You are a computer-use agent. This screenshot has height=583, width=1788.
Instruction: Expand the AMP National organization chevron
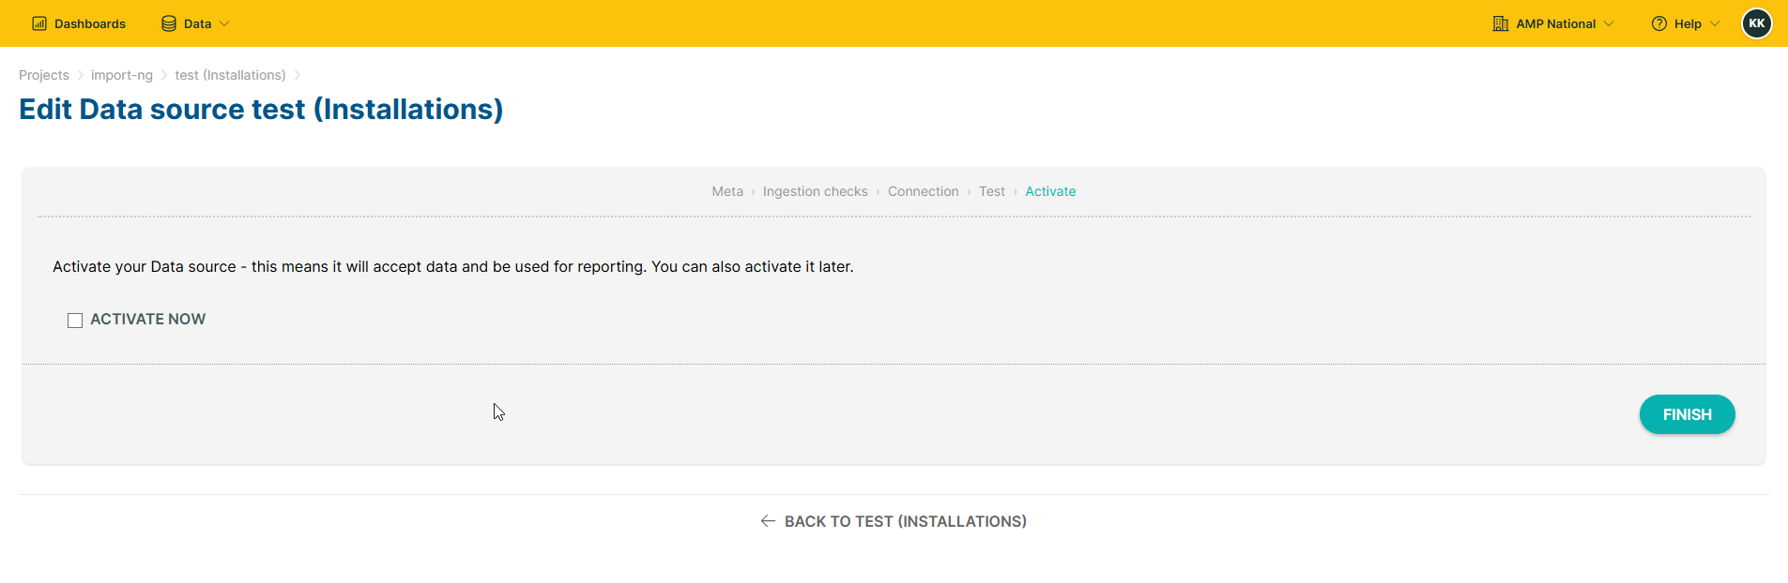(x=1609, y=23)
